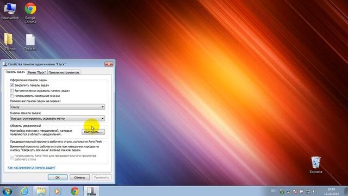Viewport: 348px width, 196px height.
Task: Open Windows Explorer from taskbar
Action: point(41,191)
